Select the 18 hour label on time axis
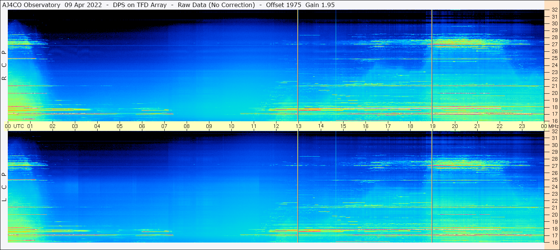 point(410,126)
